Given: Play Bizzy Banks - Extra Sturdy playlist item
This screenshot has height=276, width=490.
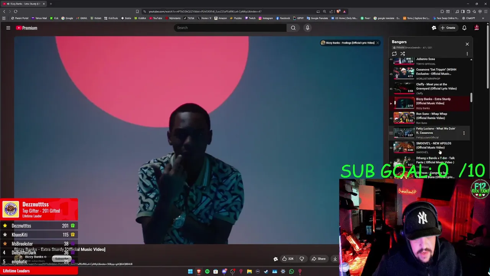Looking at the screenshot, I should click(x=430, y=103).
